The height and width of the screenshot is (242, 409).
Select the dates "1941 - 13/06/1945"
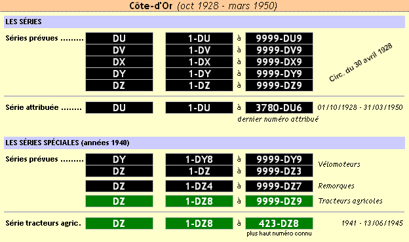pyautogui.click(x=372, y=223)
